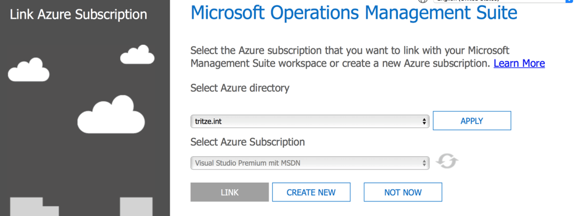This screenshot has height=216, width=581.
Task: Click the grey building block on right of sidebar
Action: (136, 207)
